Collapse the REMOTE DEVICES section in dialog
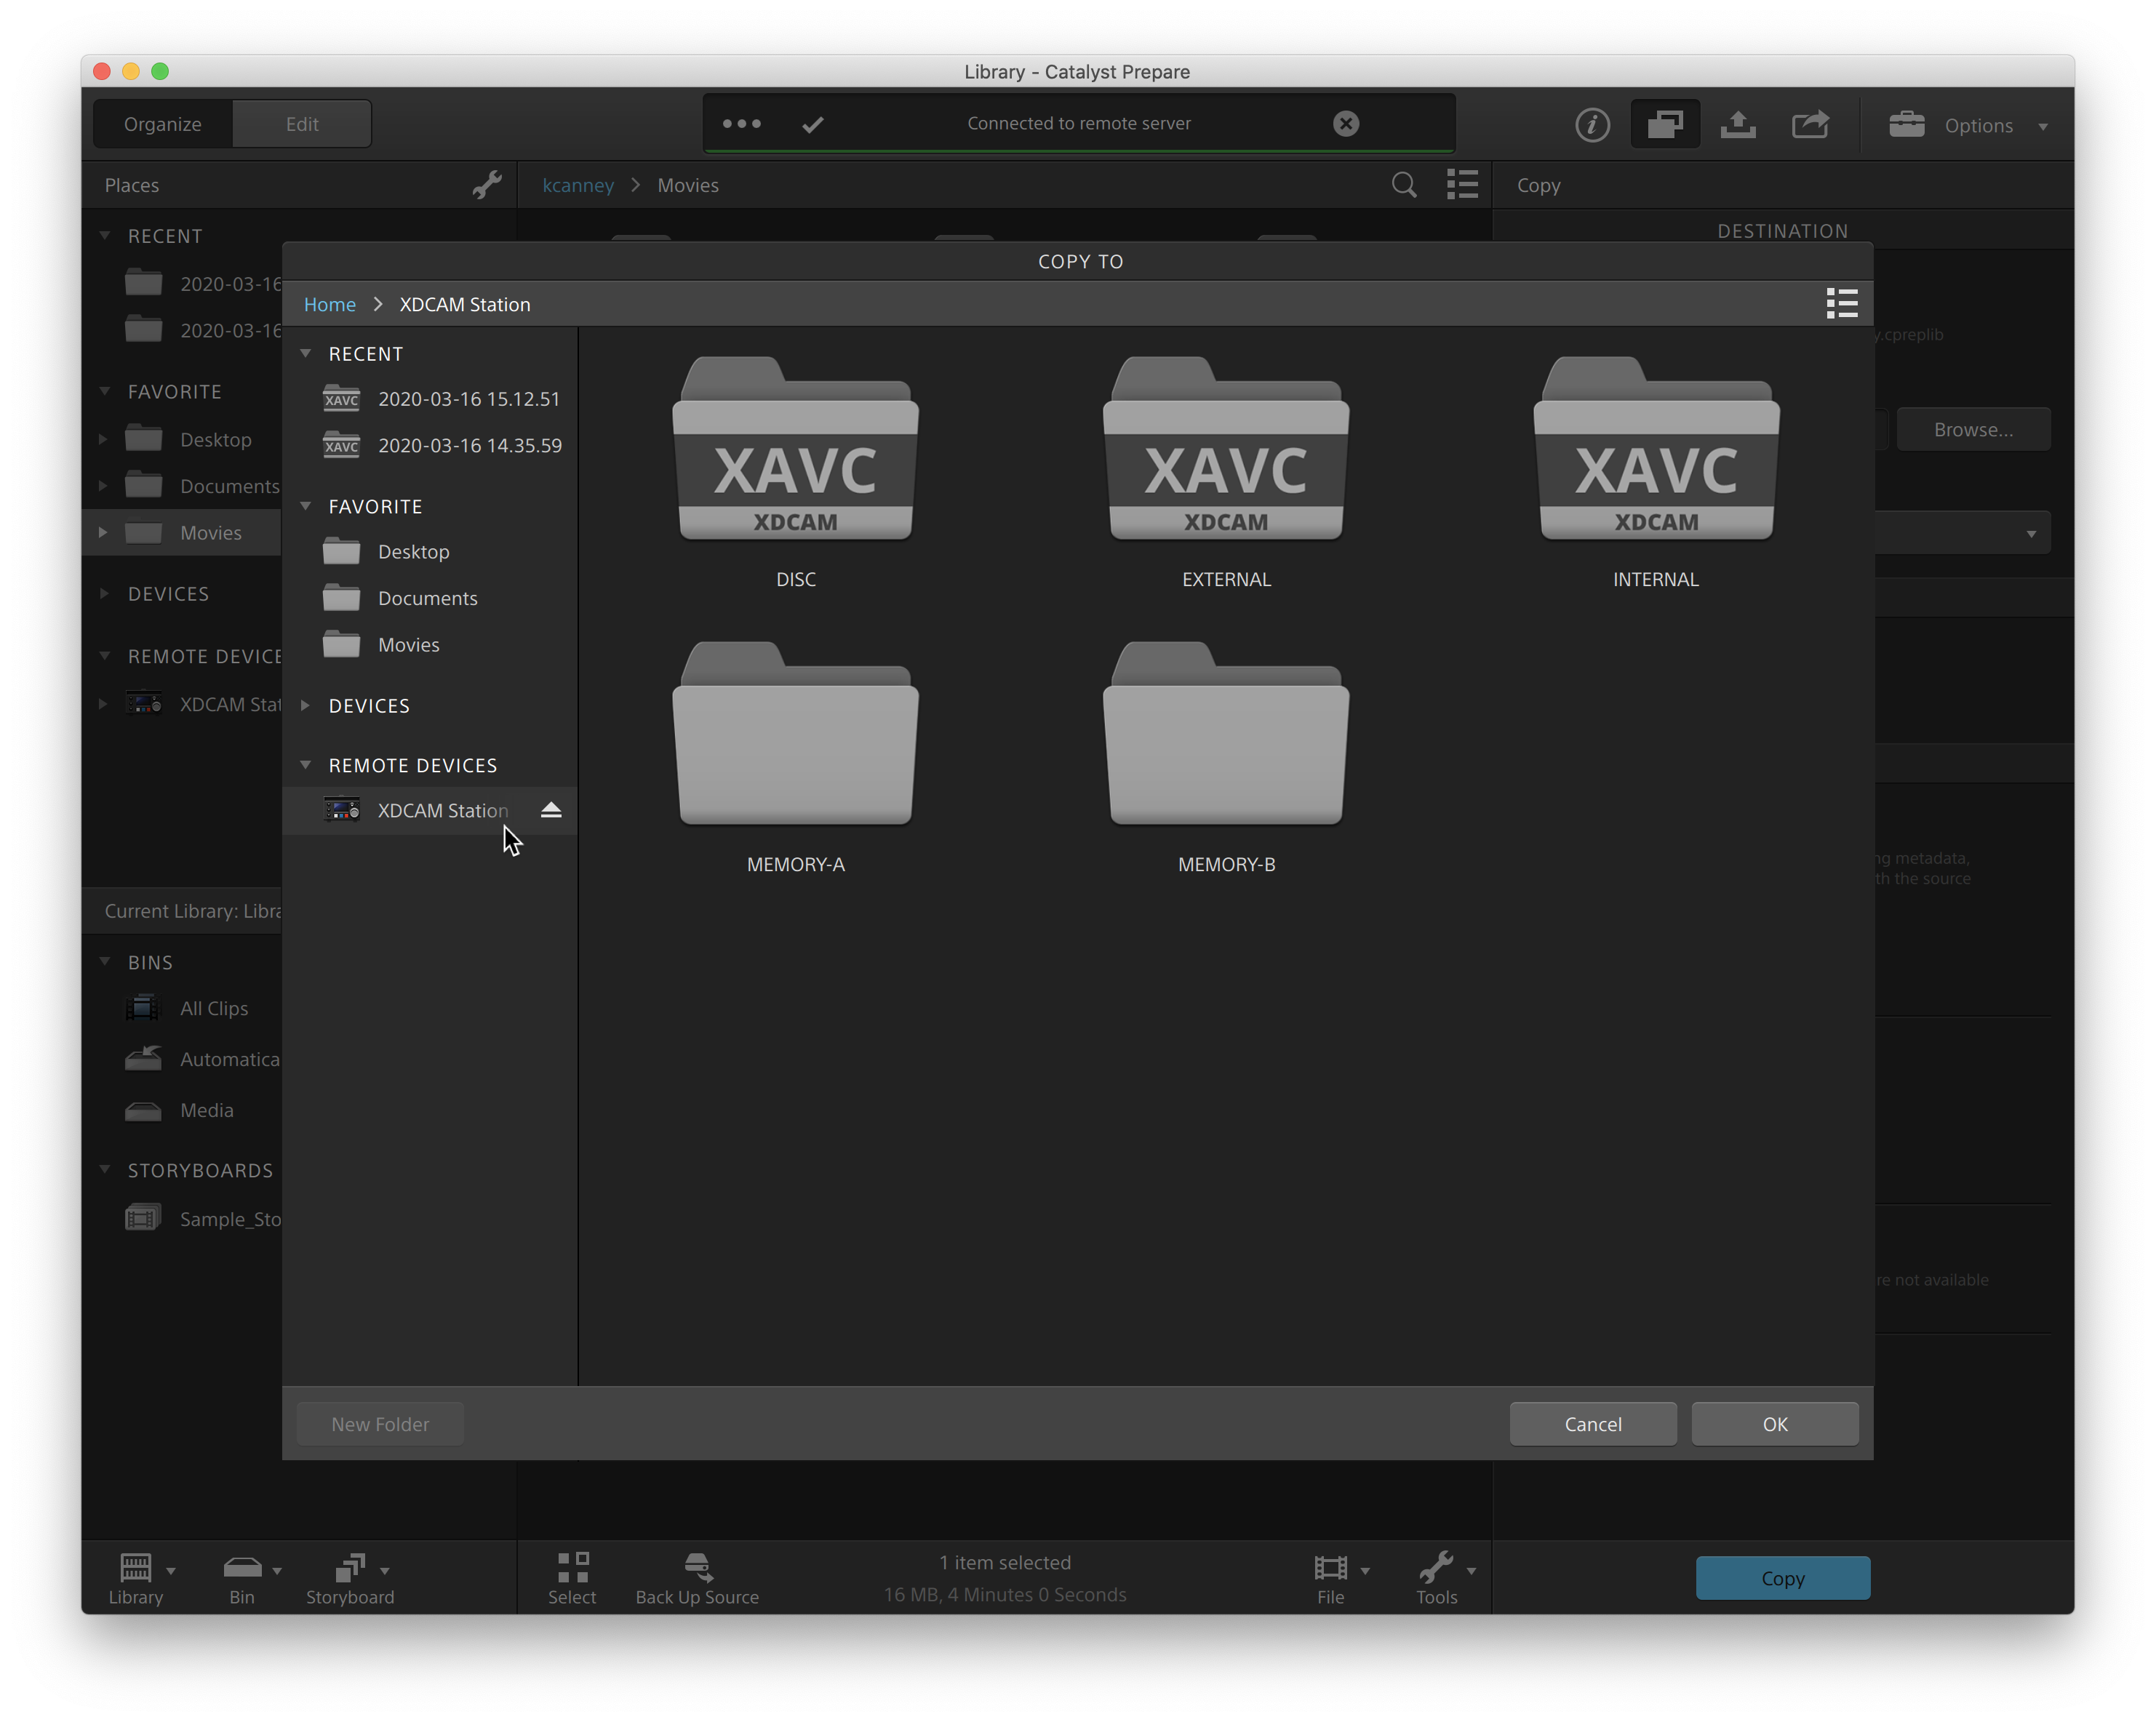The width and height of the screenshot is (2156, 1722). tap(306, 765)
